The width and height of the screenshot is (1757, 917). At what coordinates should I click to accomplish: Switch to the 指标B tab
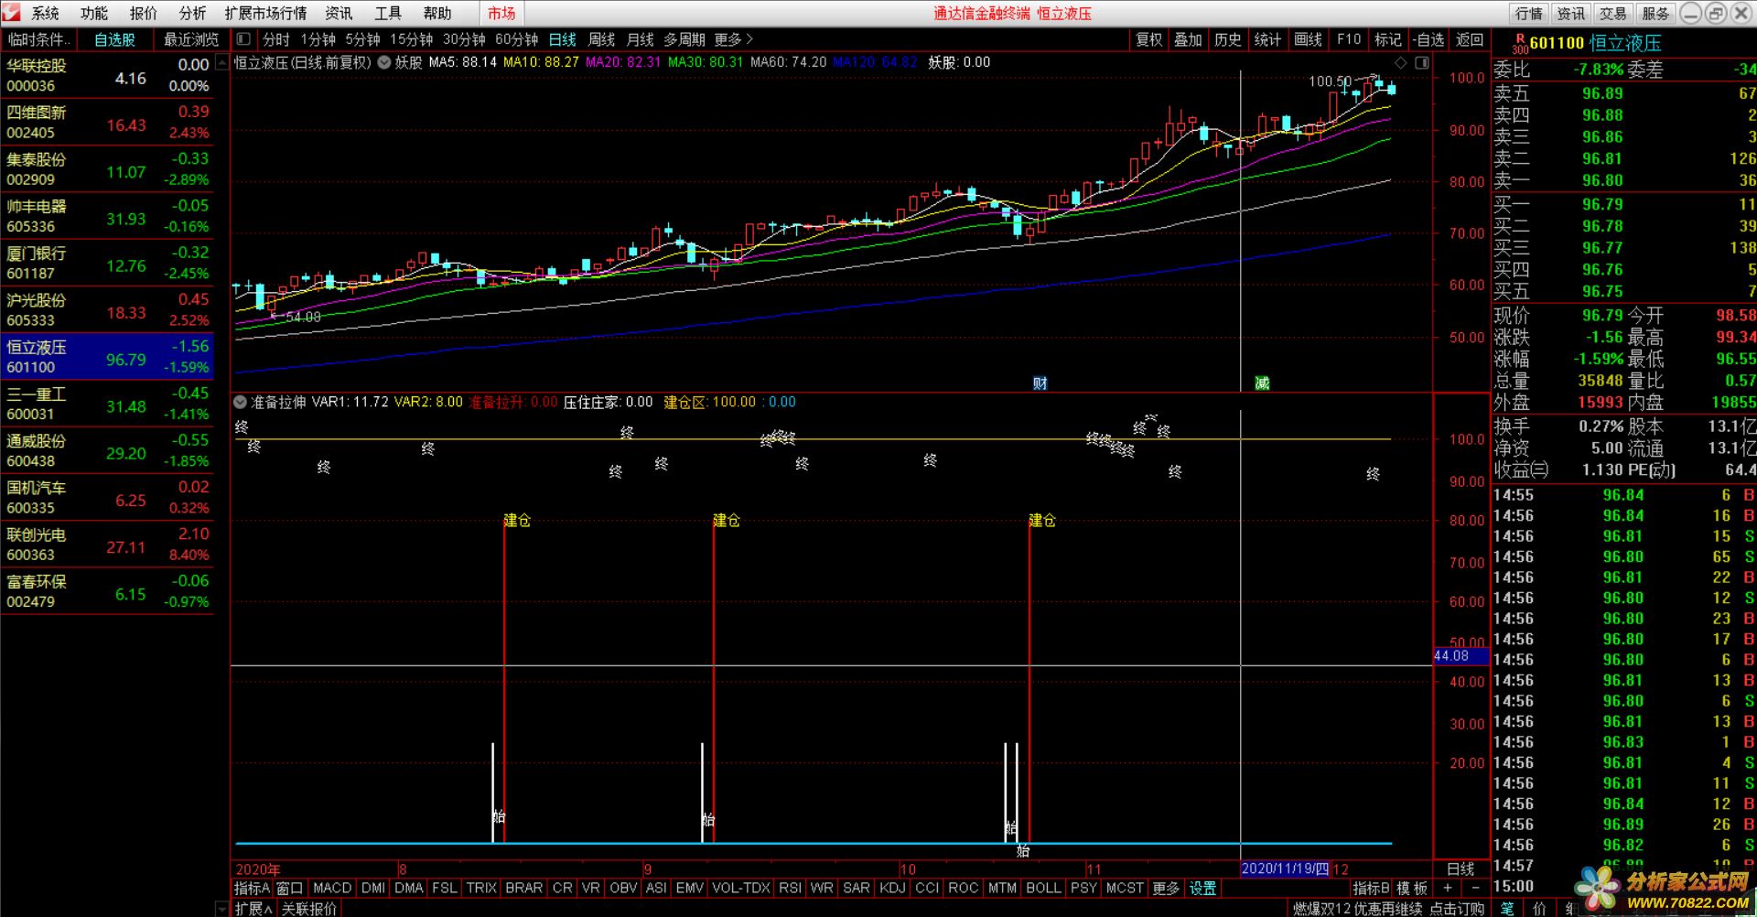coord(1371,888)
